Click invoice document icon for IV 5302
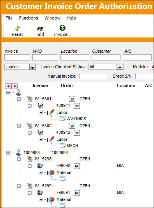The image size is (154, 208). click(x=30, y=126)
